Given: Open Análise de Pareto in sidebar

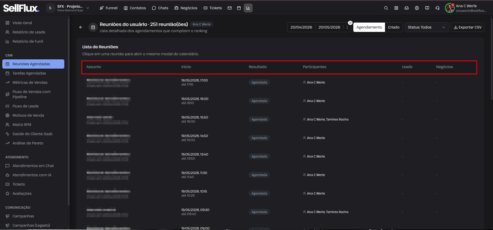Looking at the screenshot, I should tap(33, 143).
